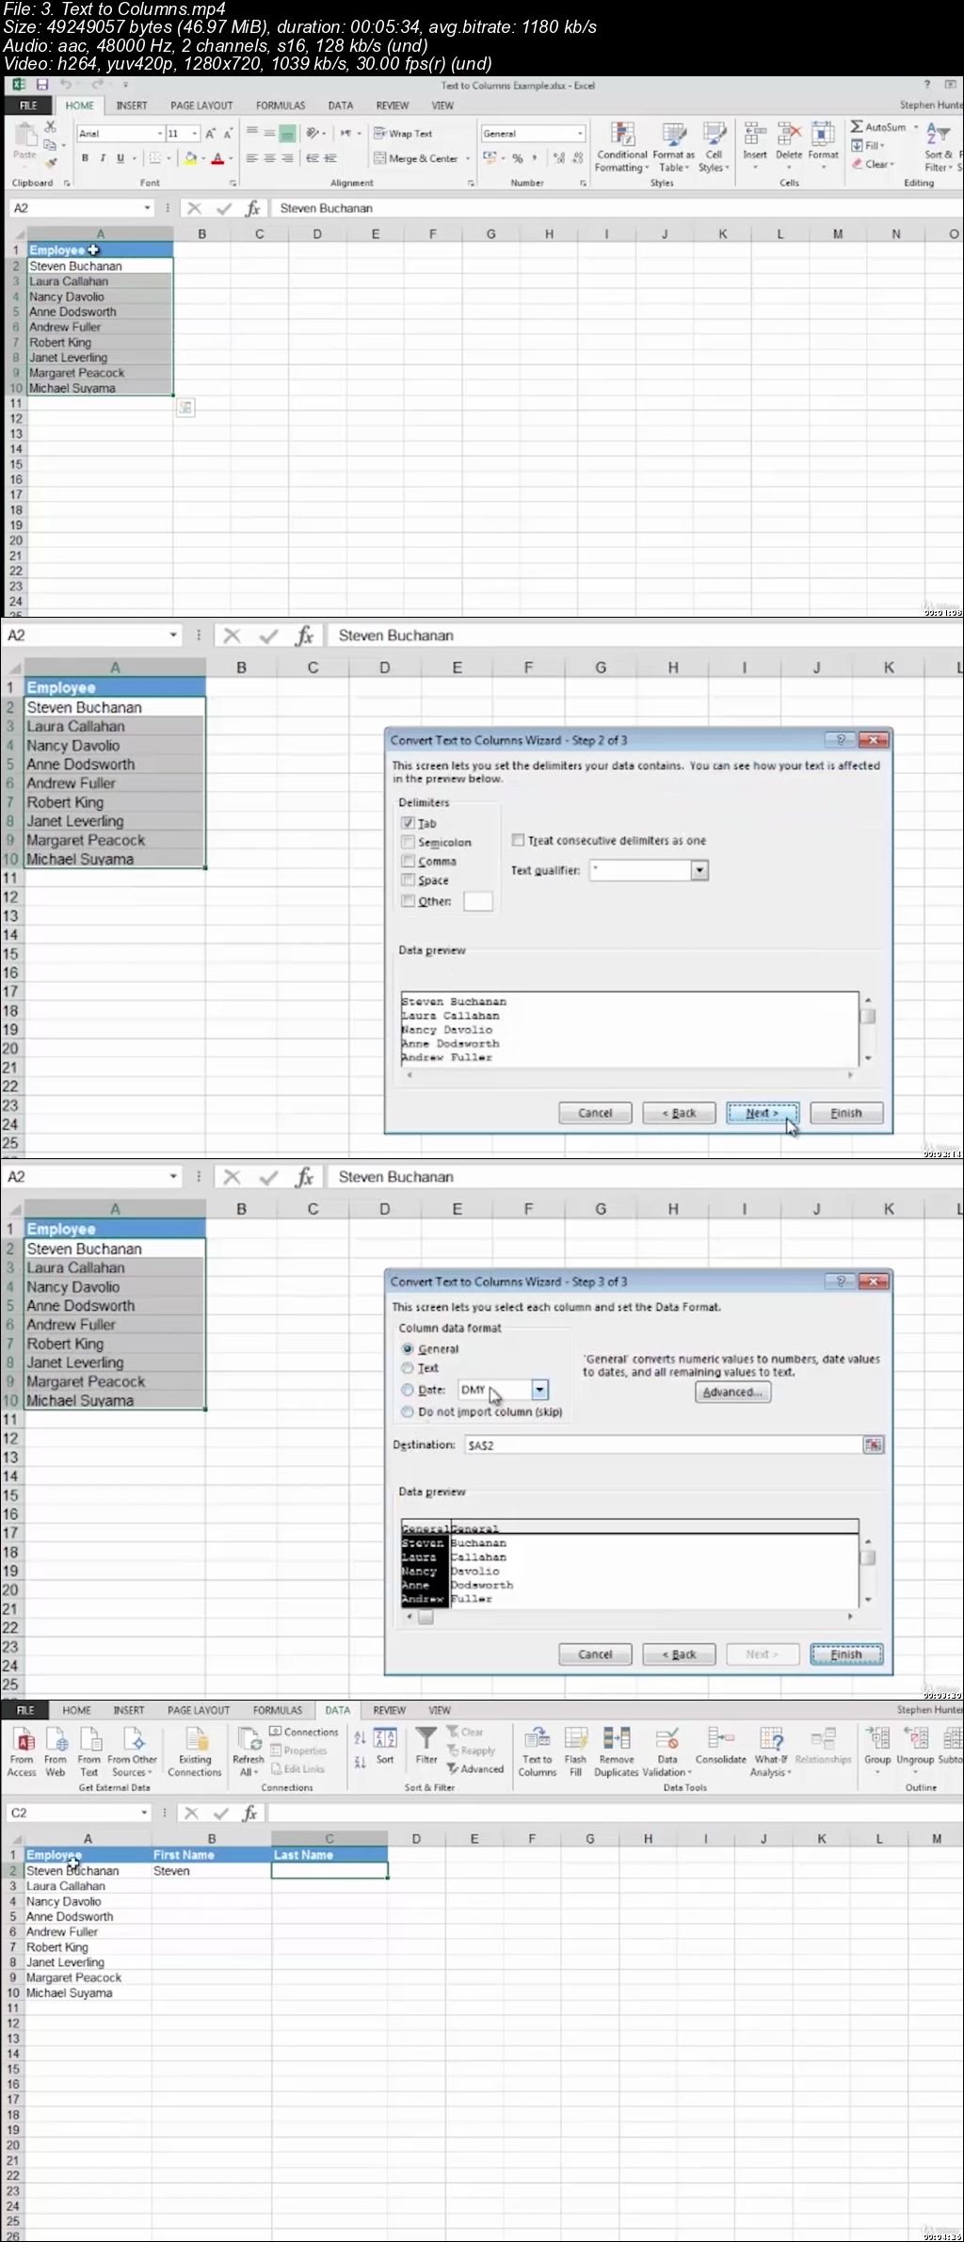
Task: Click Destination range selector icon
Action: tap(874, 1444)
